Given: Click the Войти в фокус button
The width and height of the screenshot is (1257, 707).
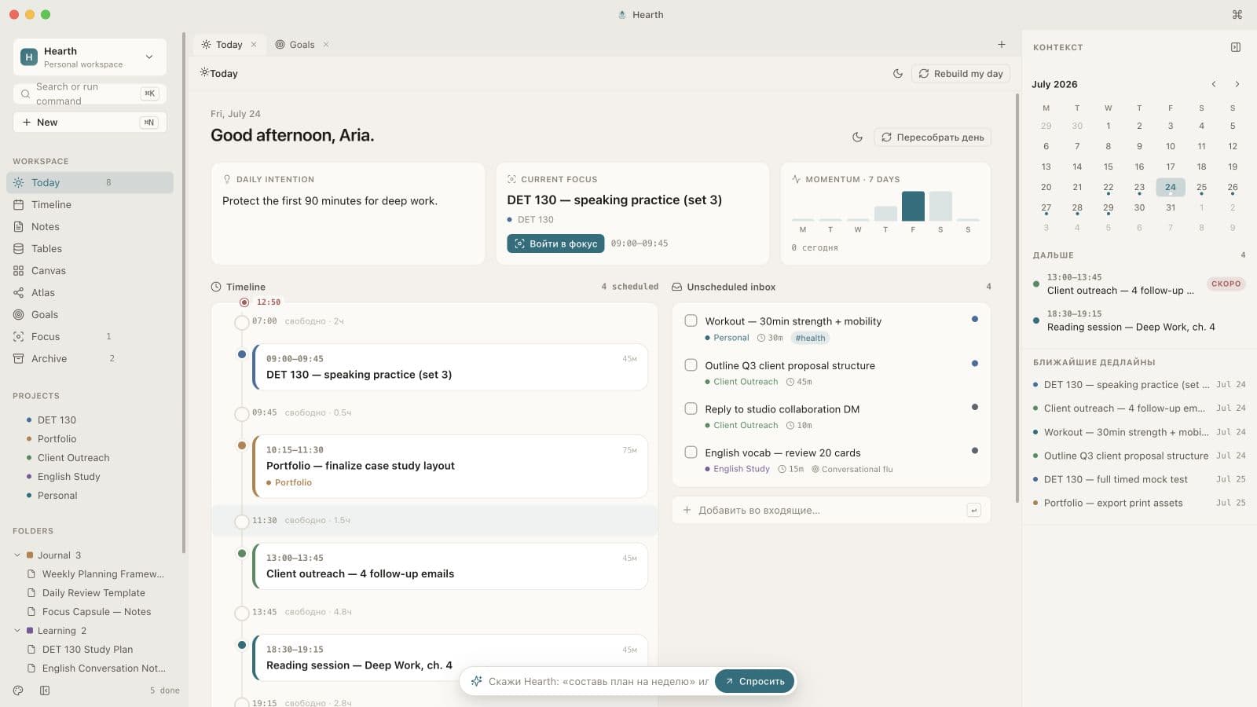Looking at the screenshot, I should [x=555, y=244].
